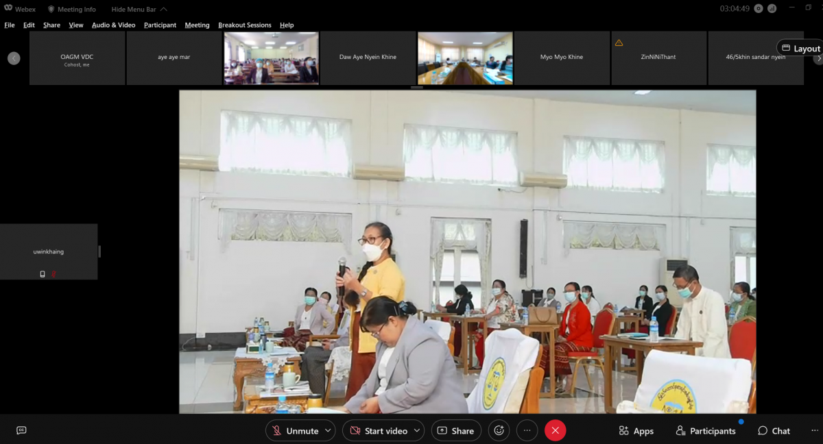Click the closed captions icon

(21, 430)
